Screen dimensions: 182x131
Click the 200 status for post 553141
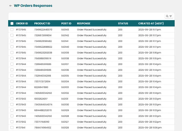(x=120, y=41)
